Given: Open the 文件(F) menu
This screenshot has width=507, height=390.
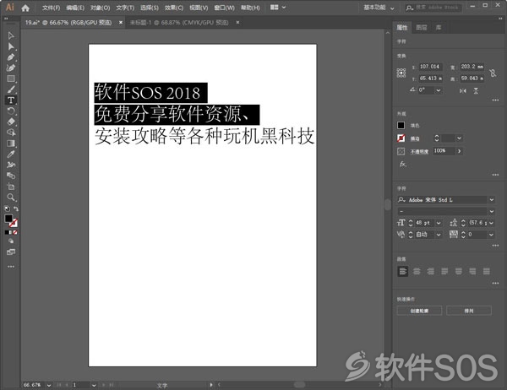Looking at the screenshot, I should (x=51, y=8).
